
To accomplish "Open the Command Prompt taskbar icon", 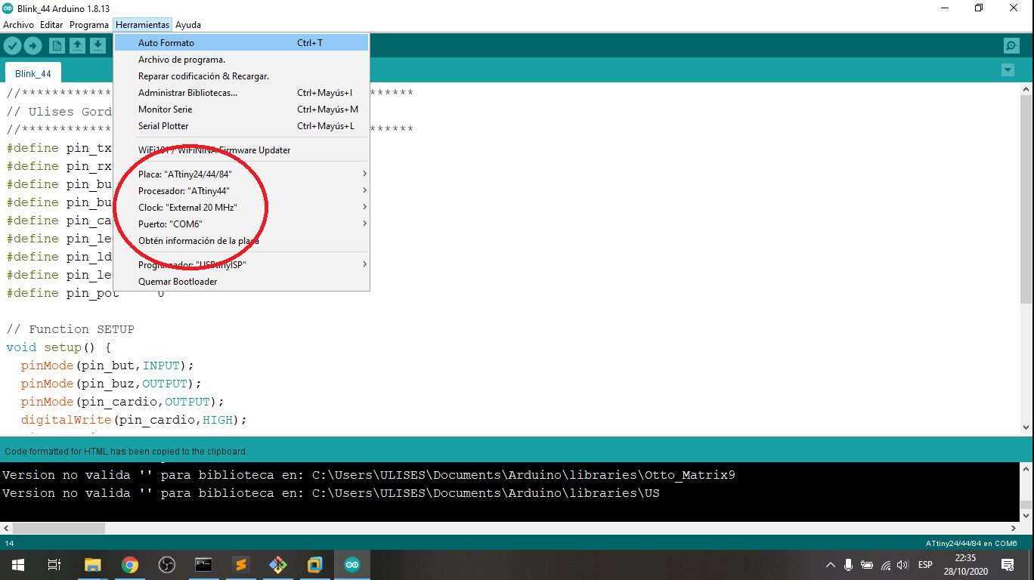I will point(203,564).
